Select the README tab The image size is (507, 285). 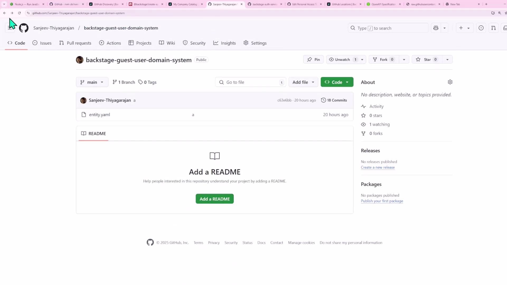pos(93,134)
